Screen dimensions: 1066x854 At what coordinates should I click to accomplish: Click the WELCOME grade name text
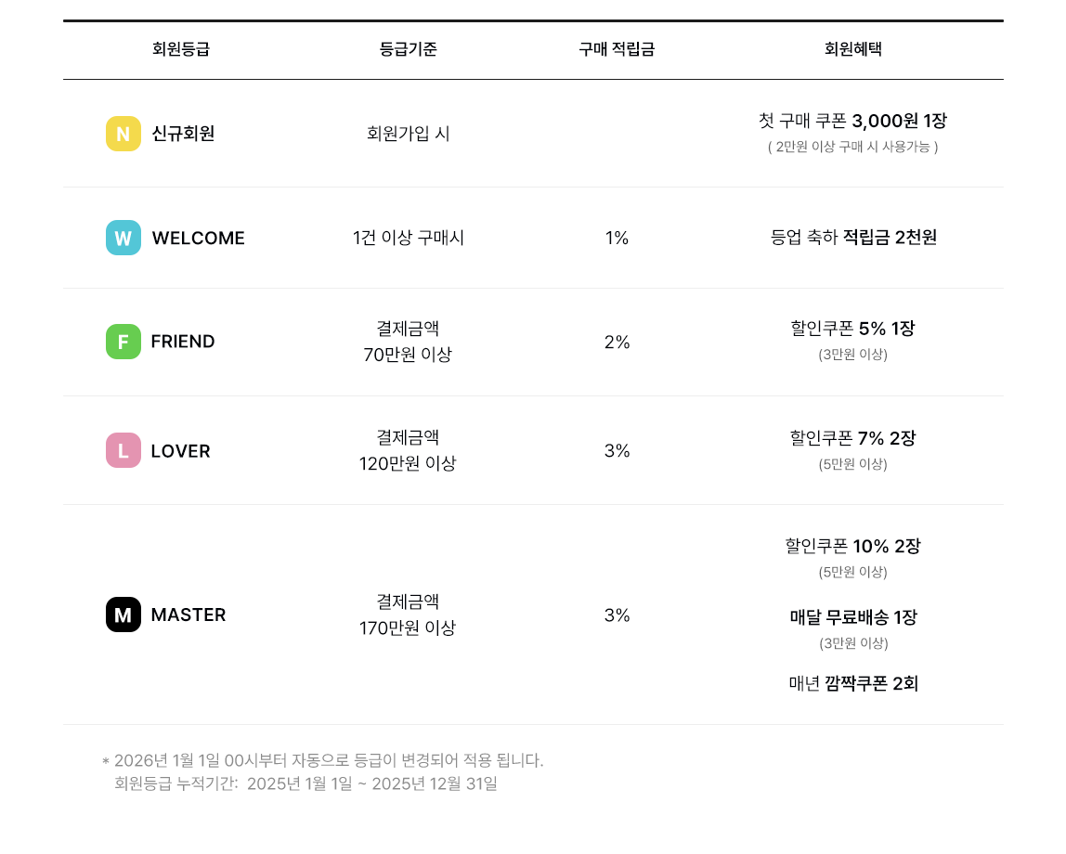pos(198,239)
